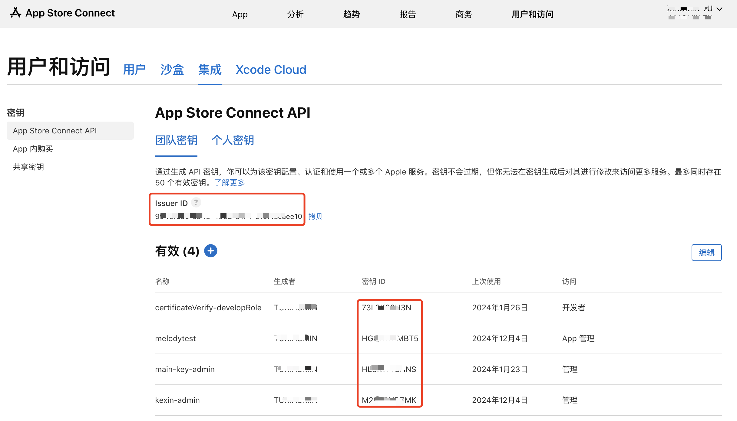Image resolution: width=737 pixels, height=421 pixels.
Task: Click the creator name in the melodytest row
Action: 296,338
